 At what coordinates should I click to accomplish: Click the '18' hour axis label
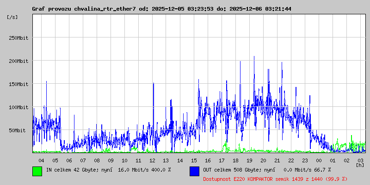tap(235, 160)
